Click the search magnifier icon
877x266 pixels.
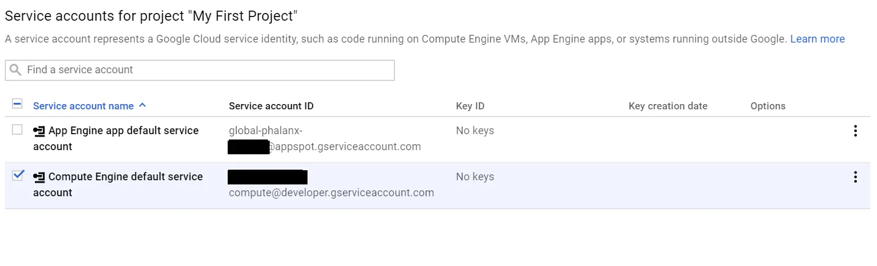click(x=16, y=70)
